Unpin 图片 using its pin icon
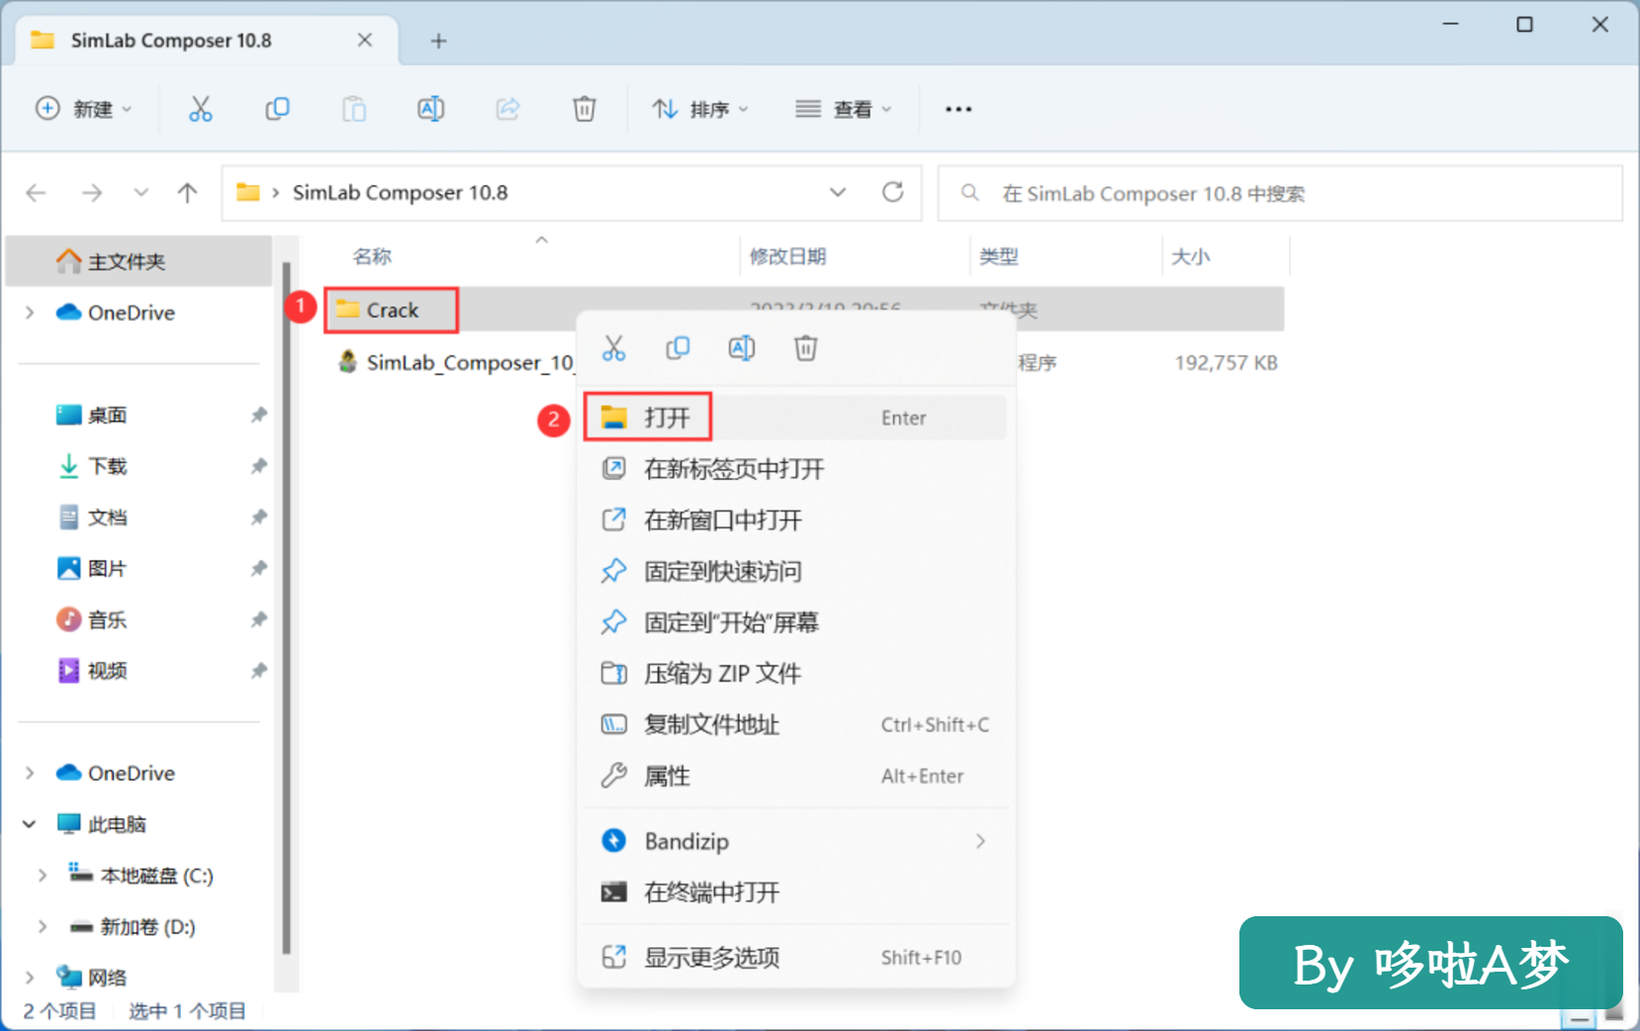The height and width of the screenshot is (1031, 1640). (259, 568)
